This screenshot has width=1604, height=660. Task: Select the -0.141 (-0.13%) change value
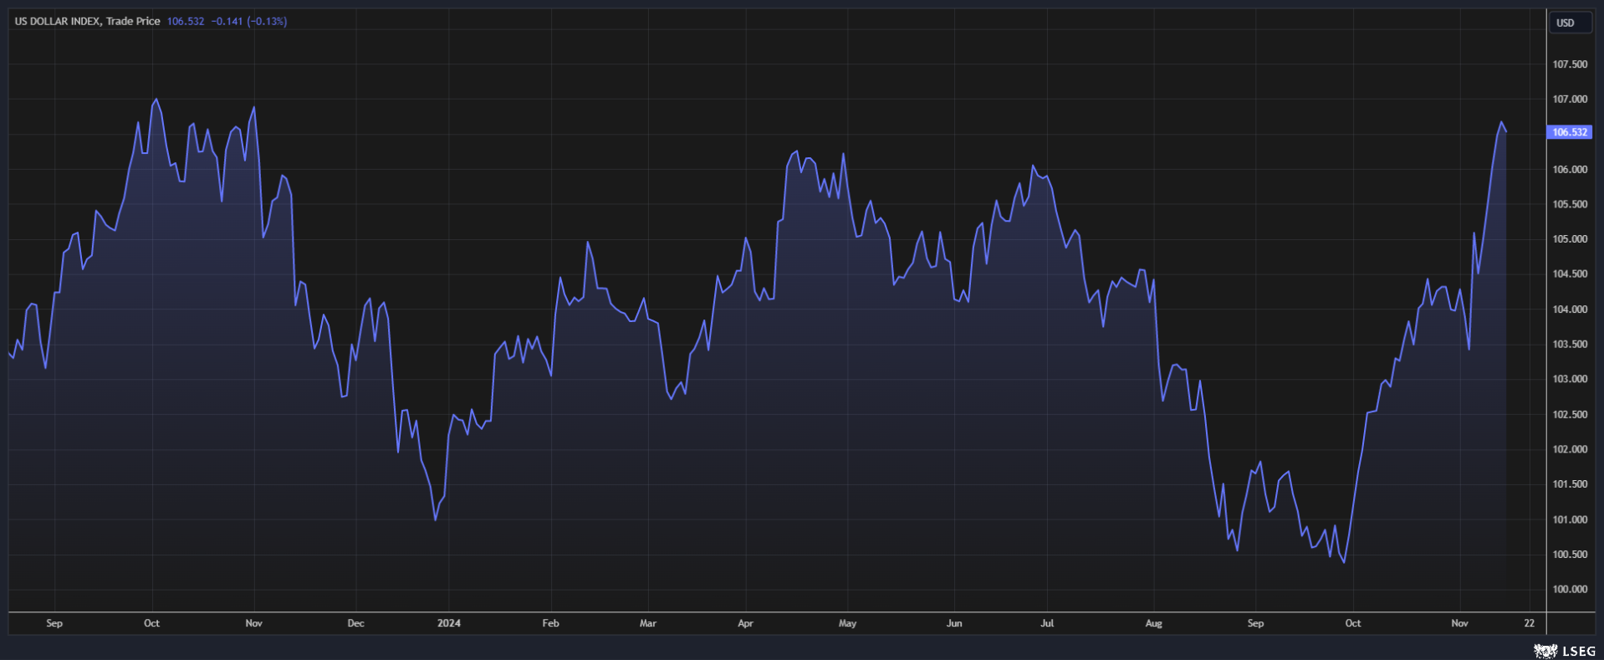pos(249,21)
